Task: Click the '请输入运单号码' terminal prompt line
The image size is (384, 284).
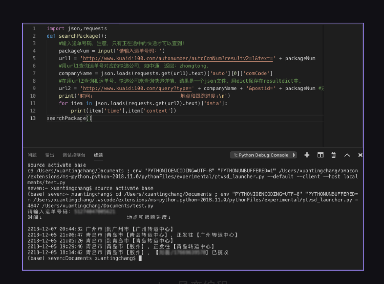Action: tap(71, 211)
